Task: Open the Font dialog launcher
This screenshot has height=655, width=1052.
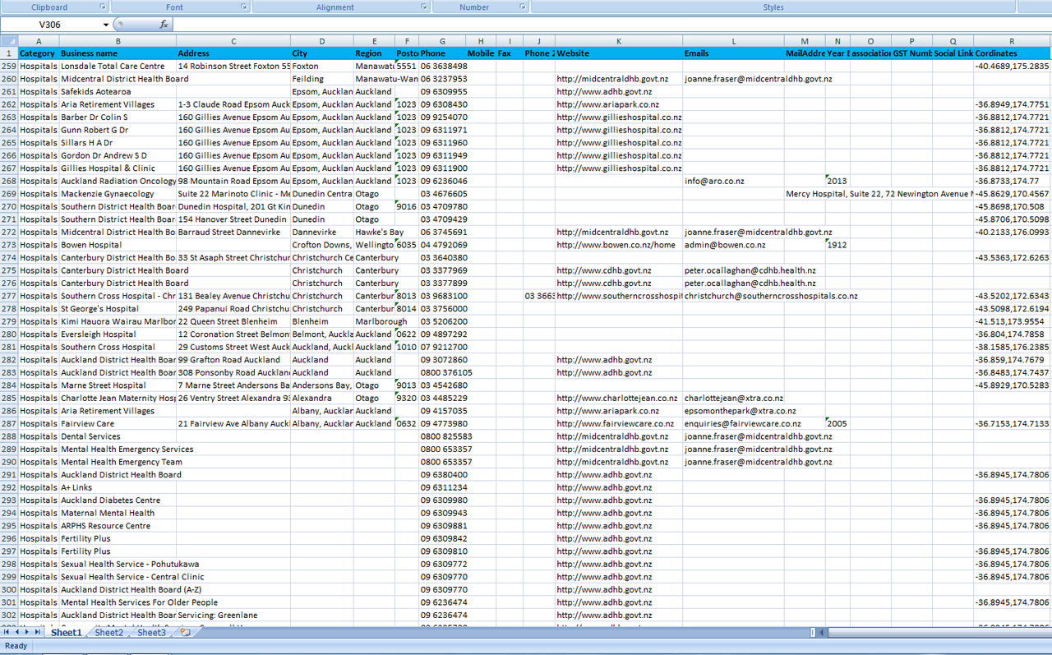Action: coord(243,7)
